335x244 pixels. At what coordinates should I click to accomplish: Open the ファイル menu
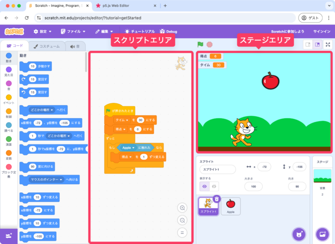73,32
